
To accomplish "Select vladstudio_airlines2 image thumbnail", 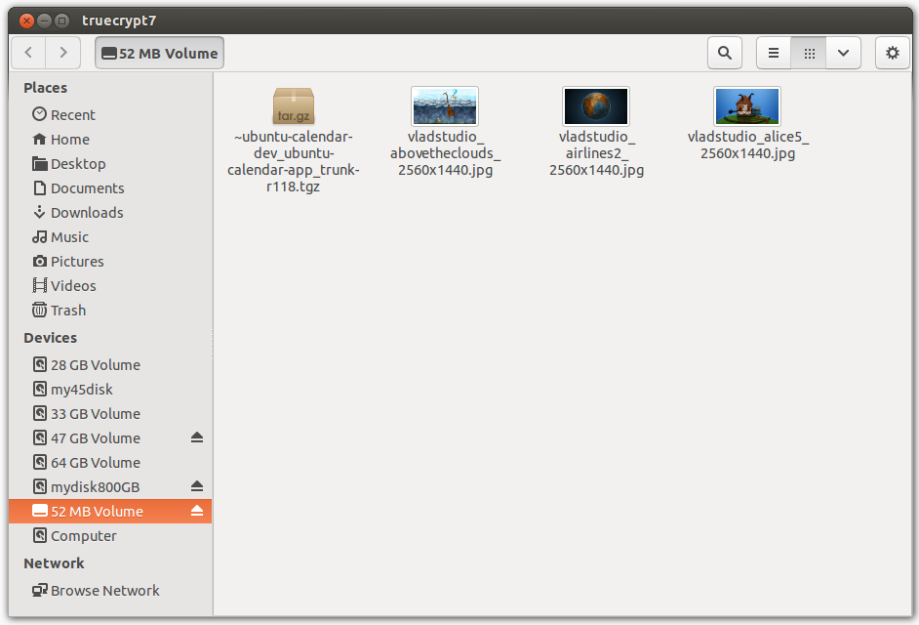I will pos(596,106).
